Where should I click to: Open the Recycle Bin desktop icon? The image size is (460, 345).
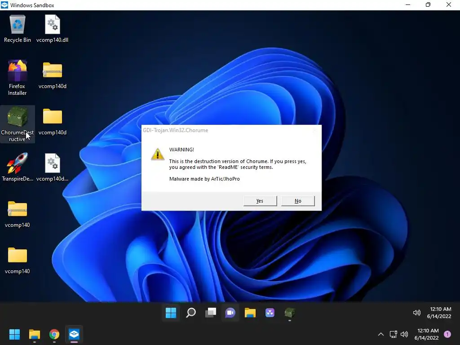coord(18,29)
